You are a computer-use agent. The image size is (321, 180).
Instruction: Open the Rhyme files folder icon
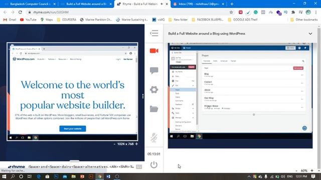pyautogui.click(x=154, y=109)
